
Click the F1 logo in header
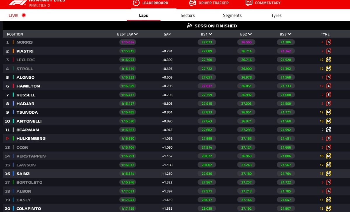coord(18,3)
